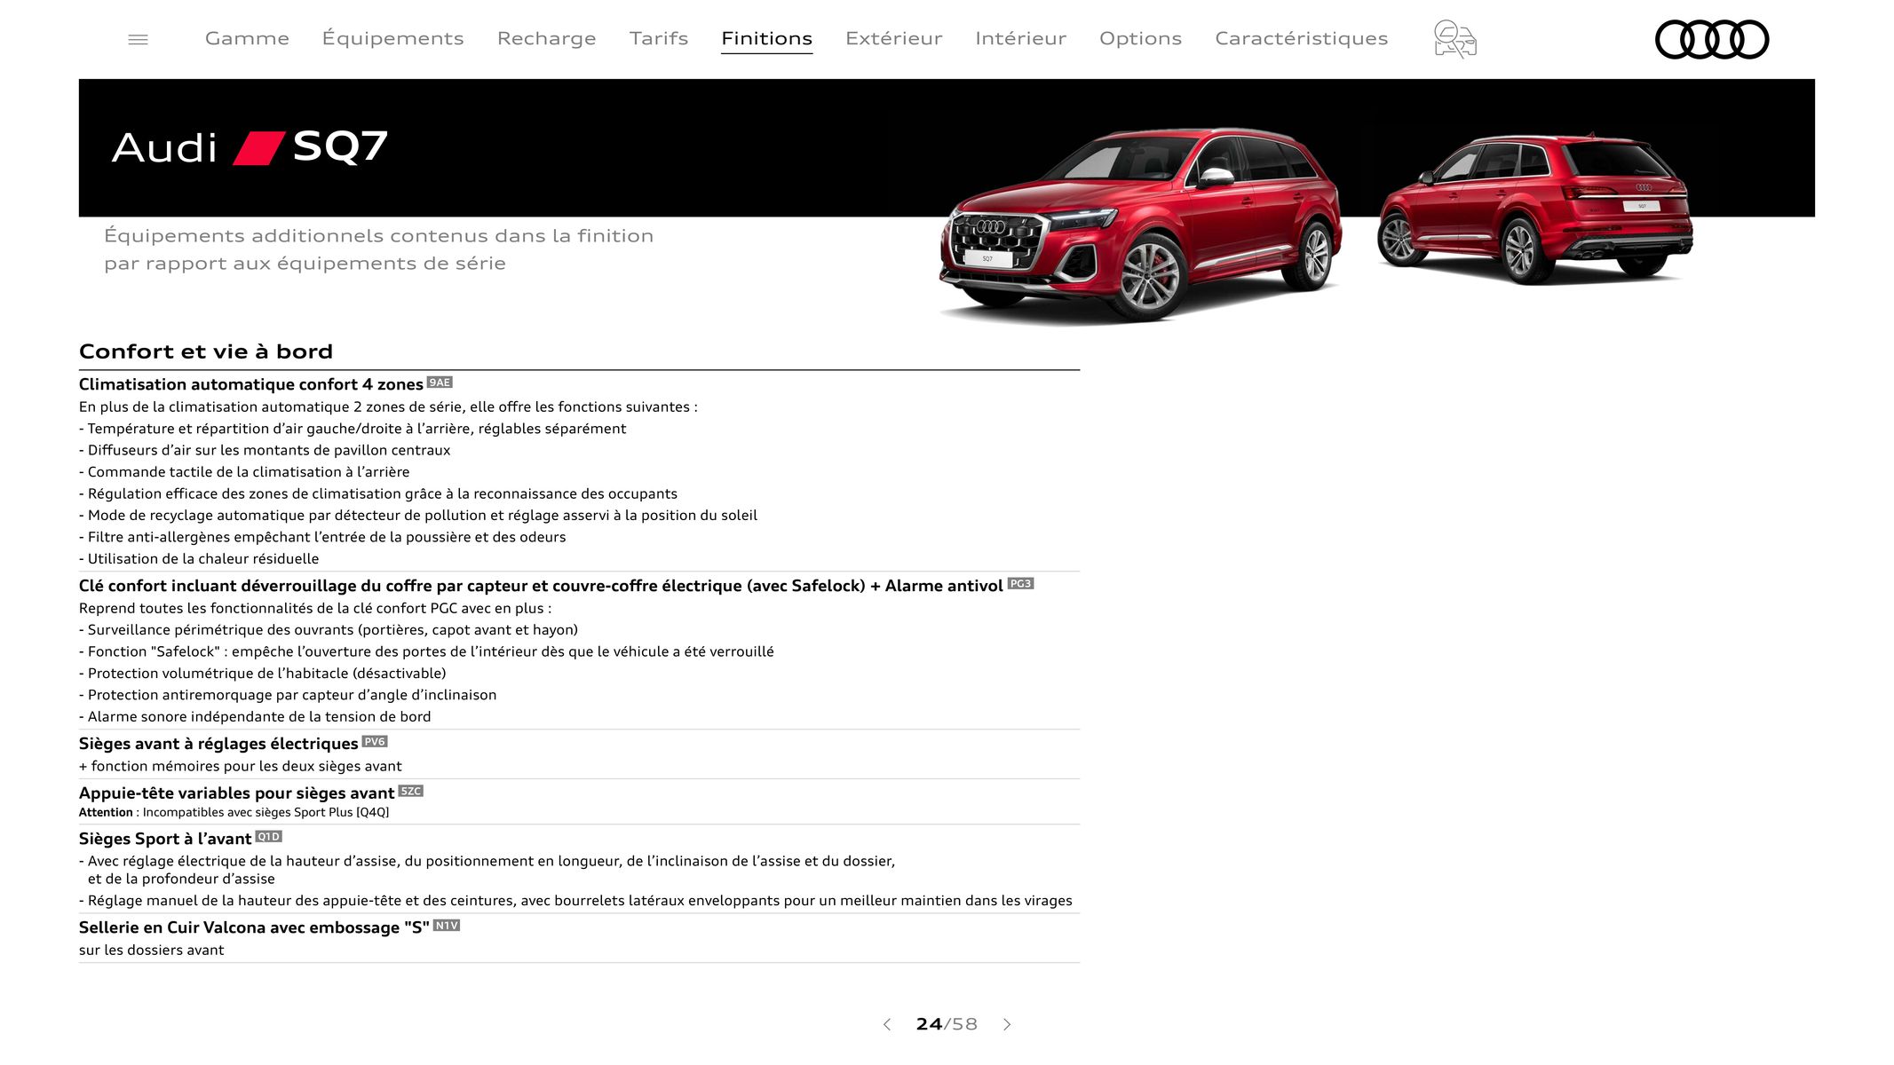
Task: Click Diffuseurs d'air sur les montants line
Action: (265, 451)
